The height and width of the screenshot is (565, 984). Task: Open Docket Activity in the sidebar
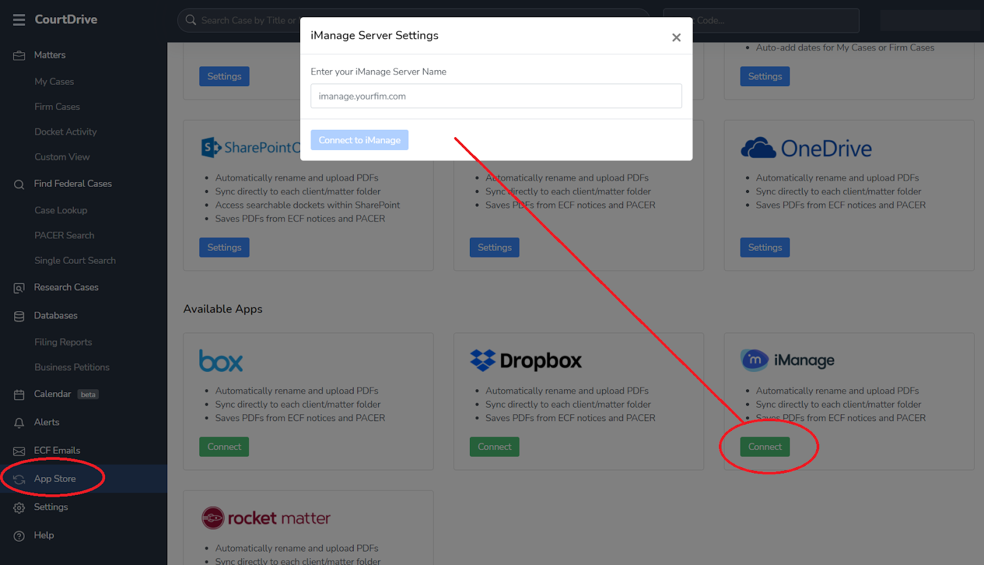[66, 132]
